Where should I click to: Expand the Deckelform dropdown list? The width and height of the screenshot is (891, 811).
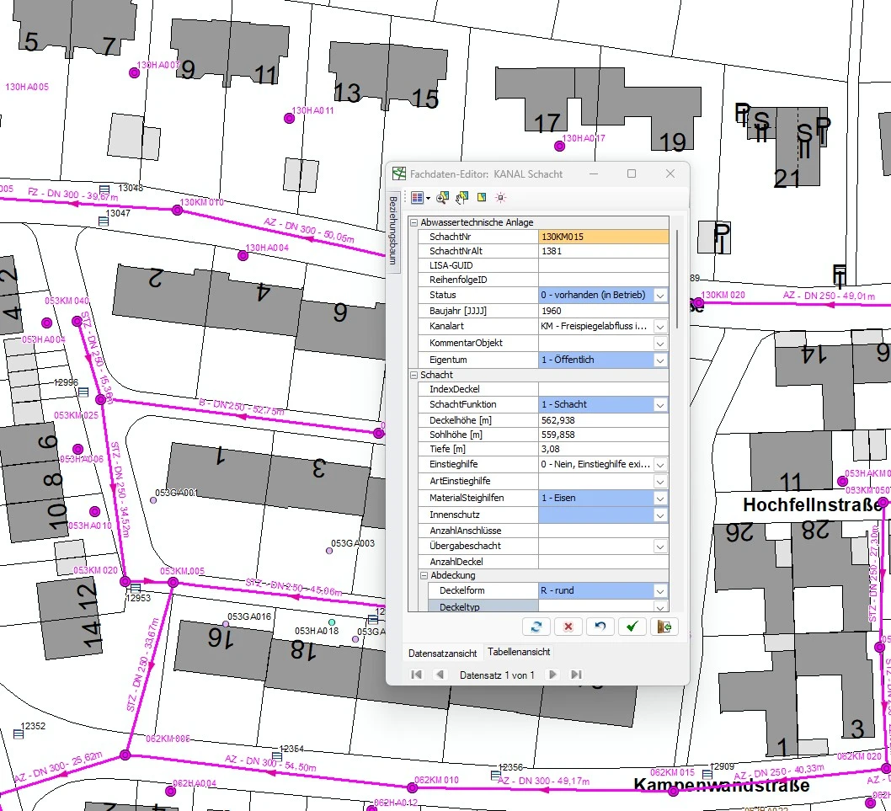[x=660, y=591]
